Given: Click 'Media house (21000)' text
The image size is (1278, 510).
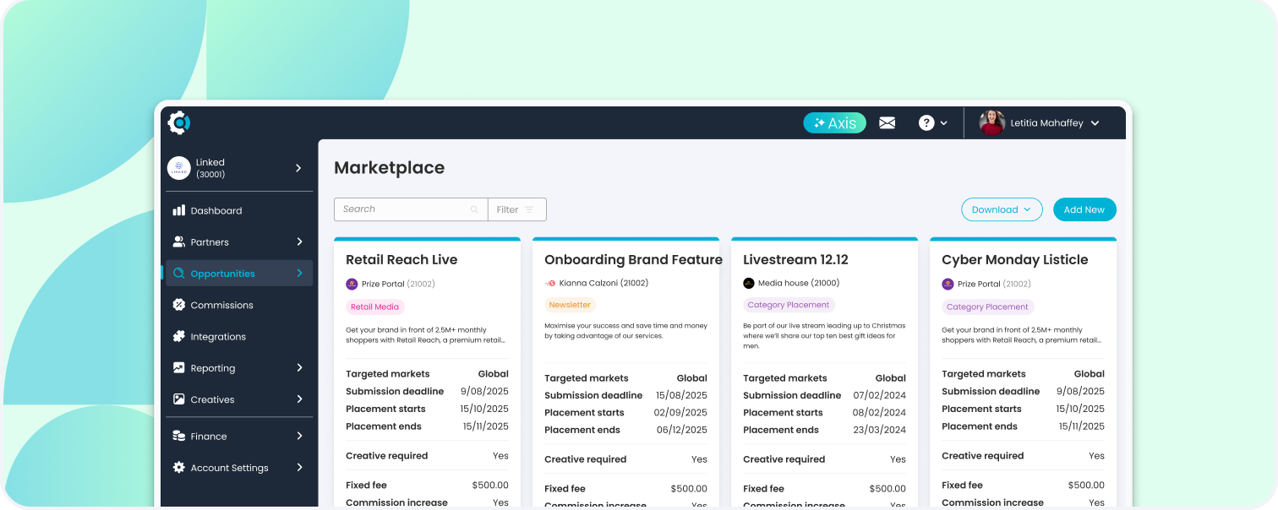Looking at the screenshot, I should [x=799, y=283].
